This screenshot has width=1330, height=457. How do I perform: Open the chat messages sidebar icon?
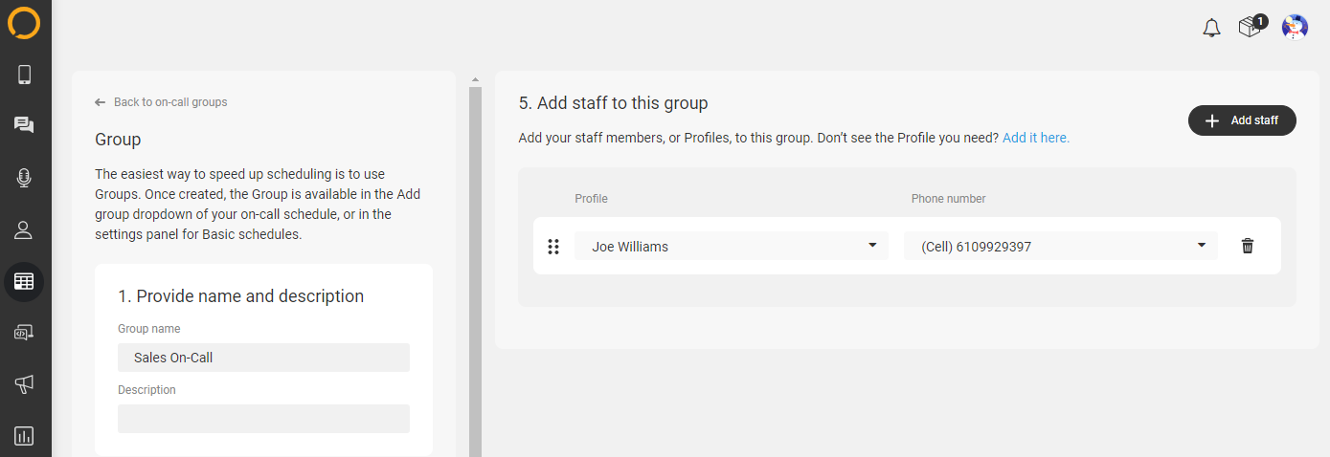[25, 125]
